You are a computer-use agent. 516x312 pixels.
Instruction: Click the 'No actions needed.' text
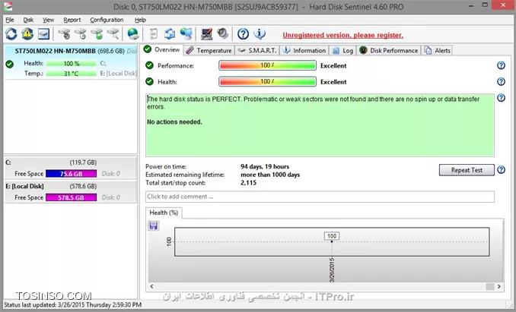click(x=174, y=121)
